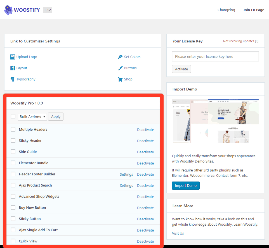Click the blue Import Demo button
This screenshot has height=248, width=269.
coord(186,185)
